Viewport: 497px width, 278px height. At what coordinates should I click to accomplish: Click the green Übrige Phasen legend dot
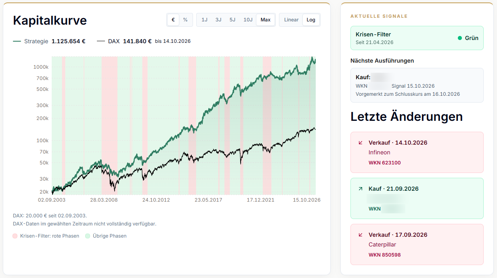pos(88,236)
